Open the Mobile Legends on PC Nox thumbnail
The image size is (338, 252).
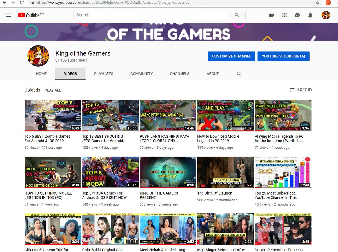click(53, 173)
